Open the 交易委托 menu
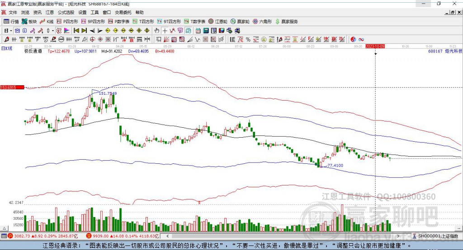The width and height of the screenshot is (463, 250). [123, 12]
